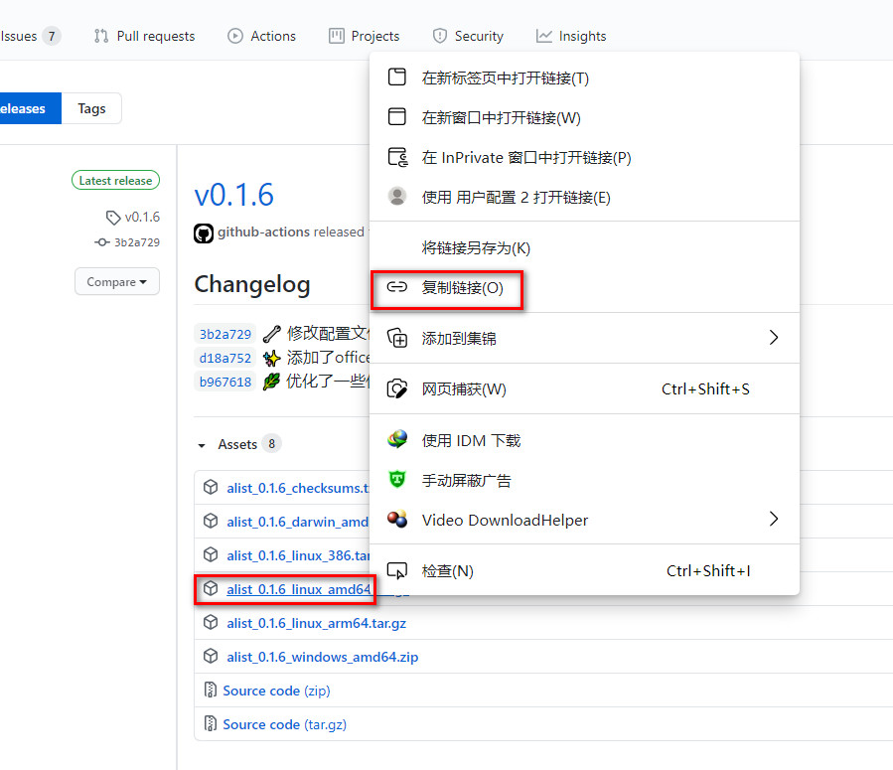Click the commit icon beside sidebar 3b2a729
This screenshot has width=893, height=770.
coord(102,242)
